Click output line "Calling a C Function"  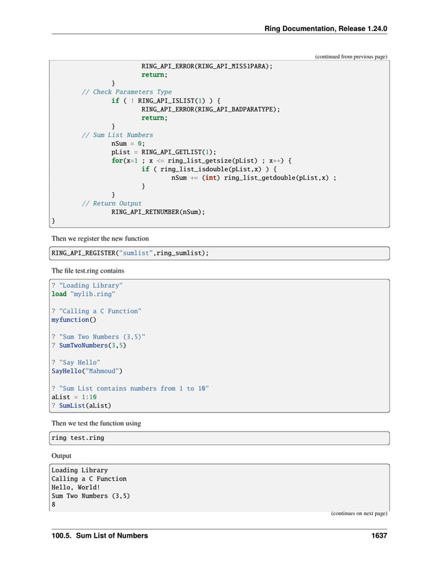89,479
